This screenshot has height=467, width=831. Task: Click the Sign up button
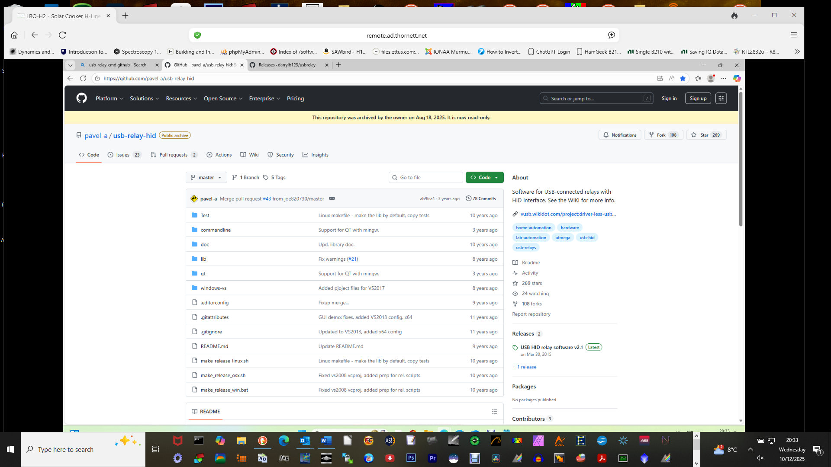pos(698,98)
